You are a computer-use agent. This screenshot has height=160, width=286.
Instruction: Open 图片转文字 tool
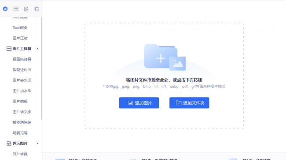22,112
